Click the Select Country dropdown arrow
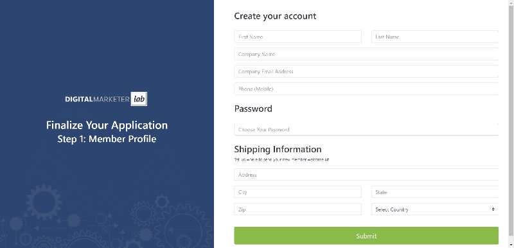514x248 pixels. (493, 209)
